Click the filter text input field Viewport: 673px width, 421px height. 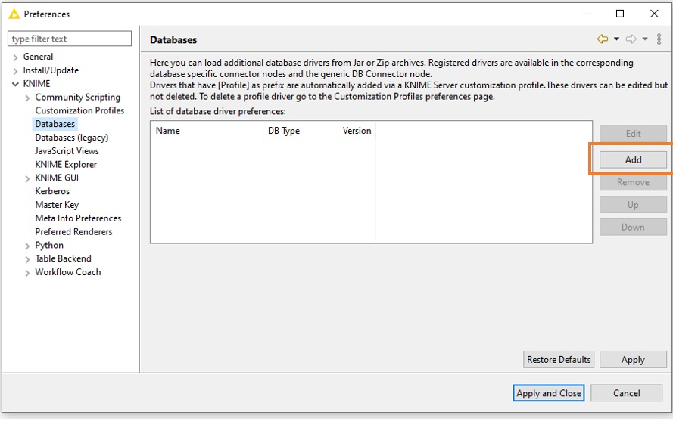[x=70, y=39]
